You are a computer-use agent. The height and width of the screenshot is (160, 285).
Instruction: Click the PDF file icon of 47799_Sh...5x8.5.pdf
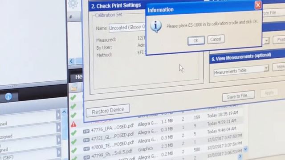[87, 157]
